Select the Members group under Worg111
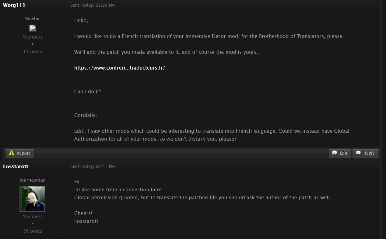The height and width of the screenshot is (239, 386). 33,37
